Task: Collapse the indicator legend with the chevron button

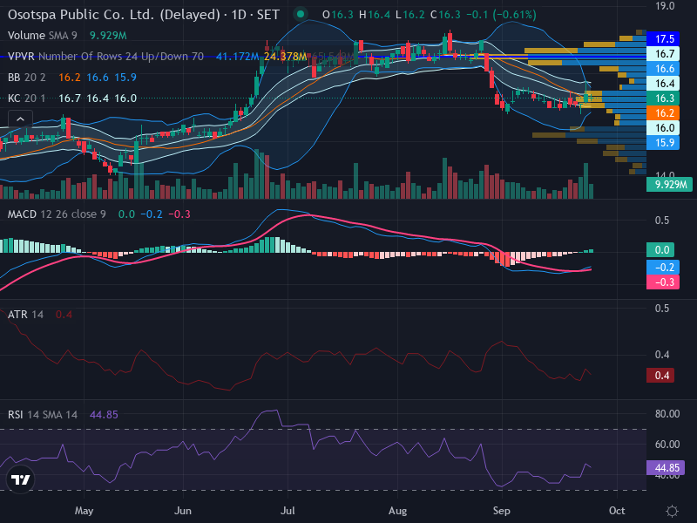Action: click(20, 119)
